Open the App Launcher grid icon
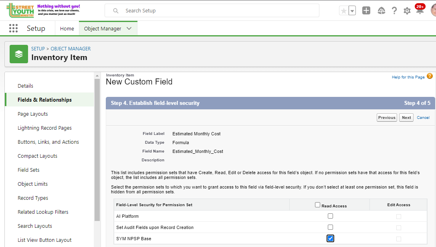The width and height of the screenshot is (436, 247). coord(13,28)
